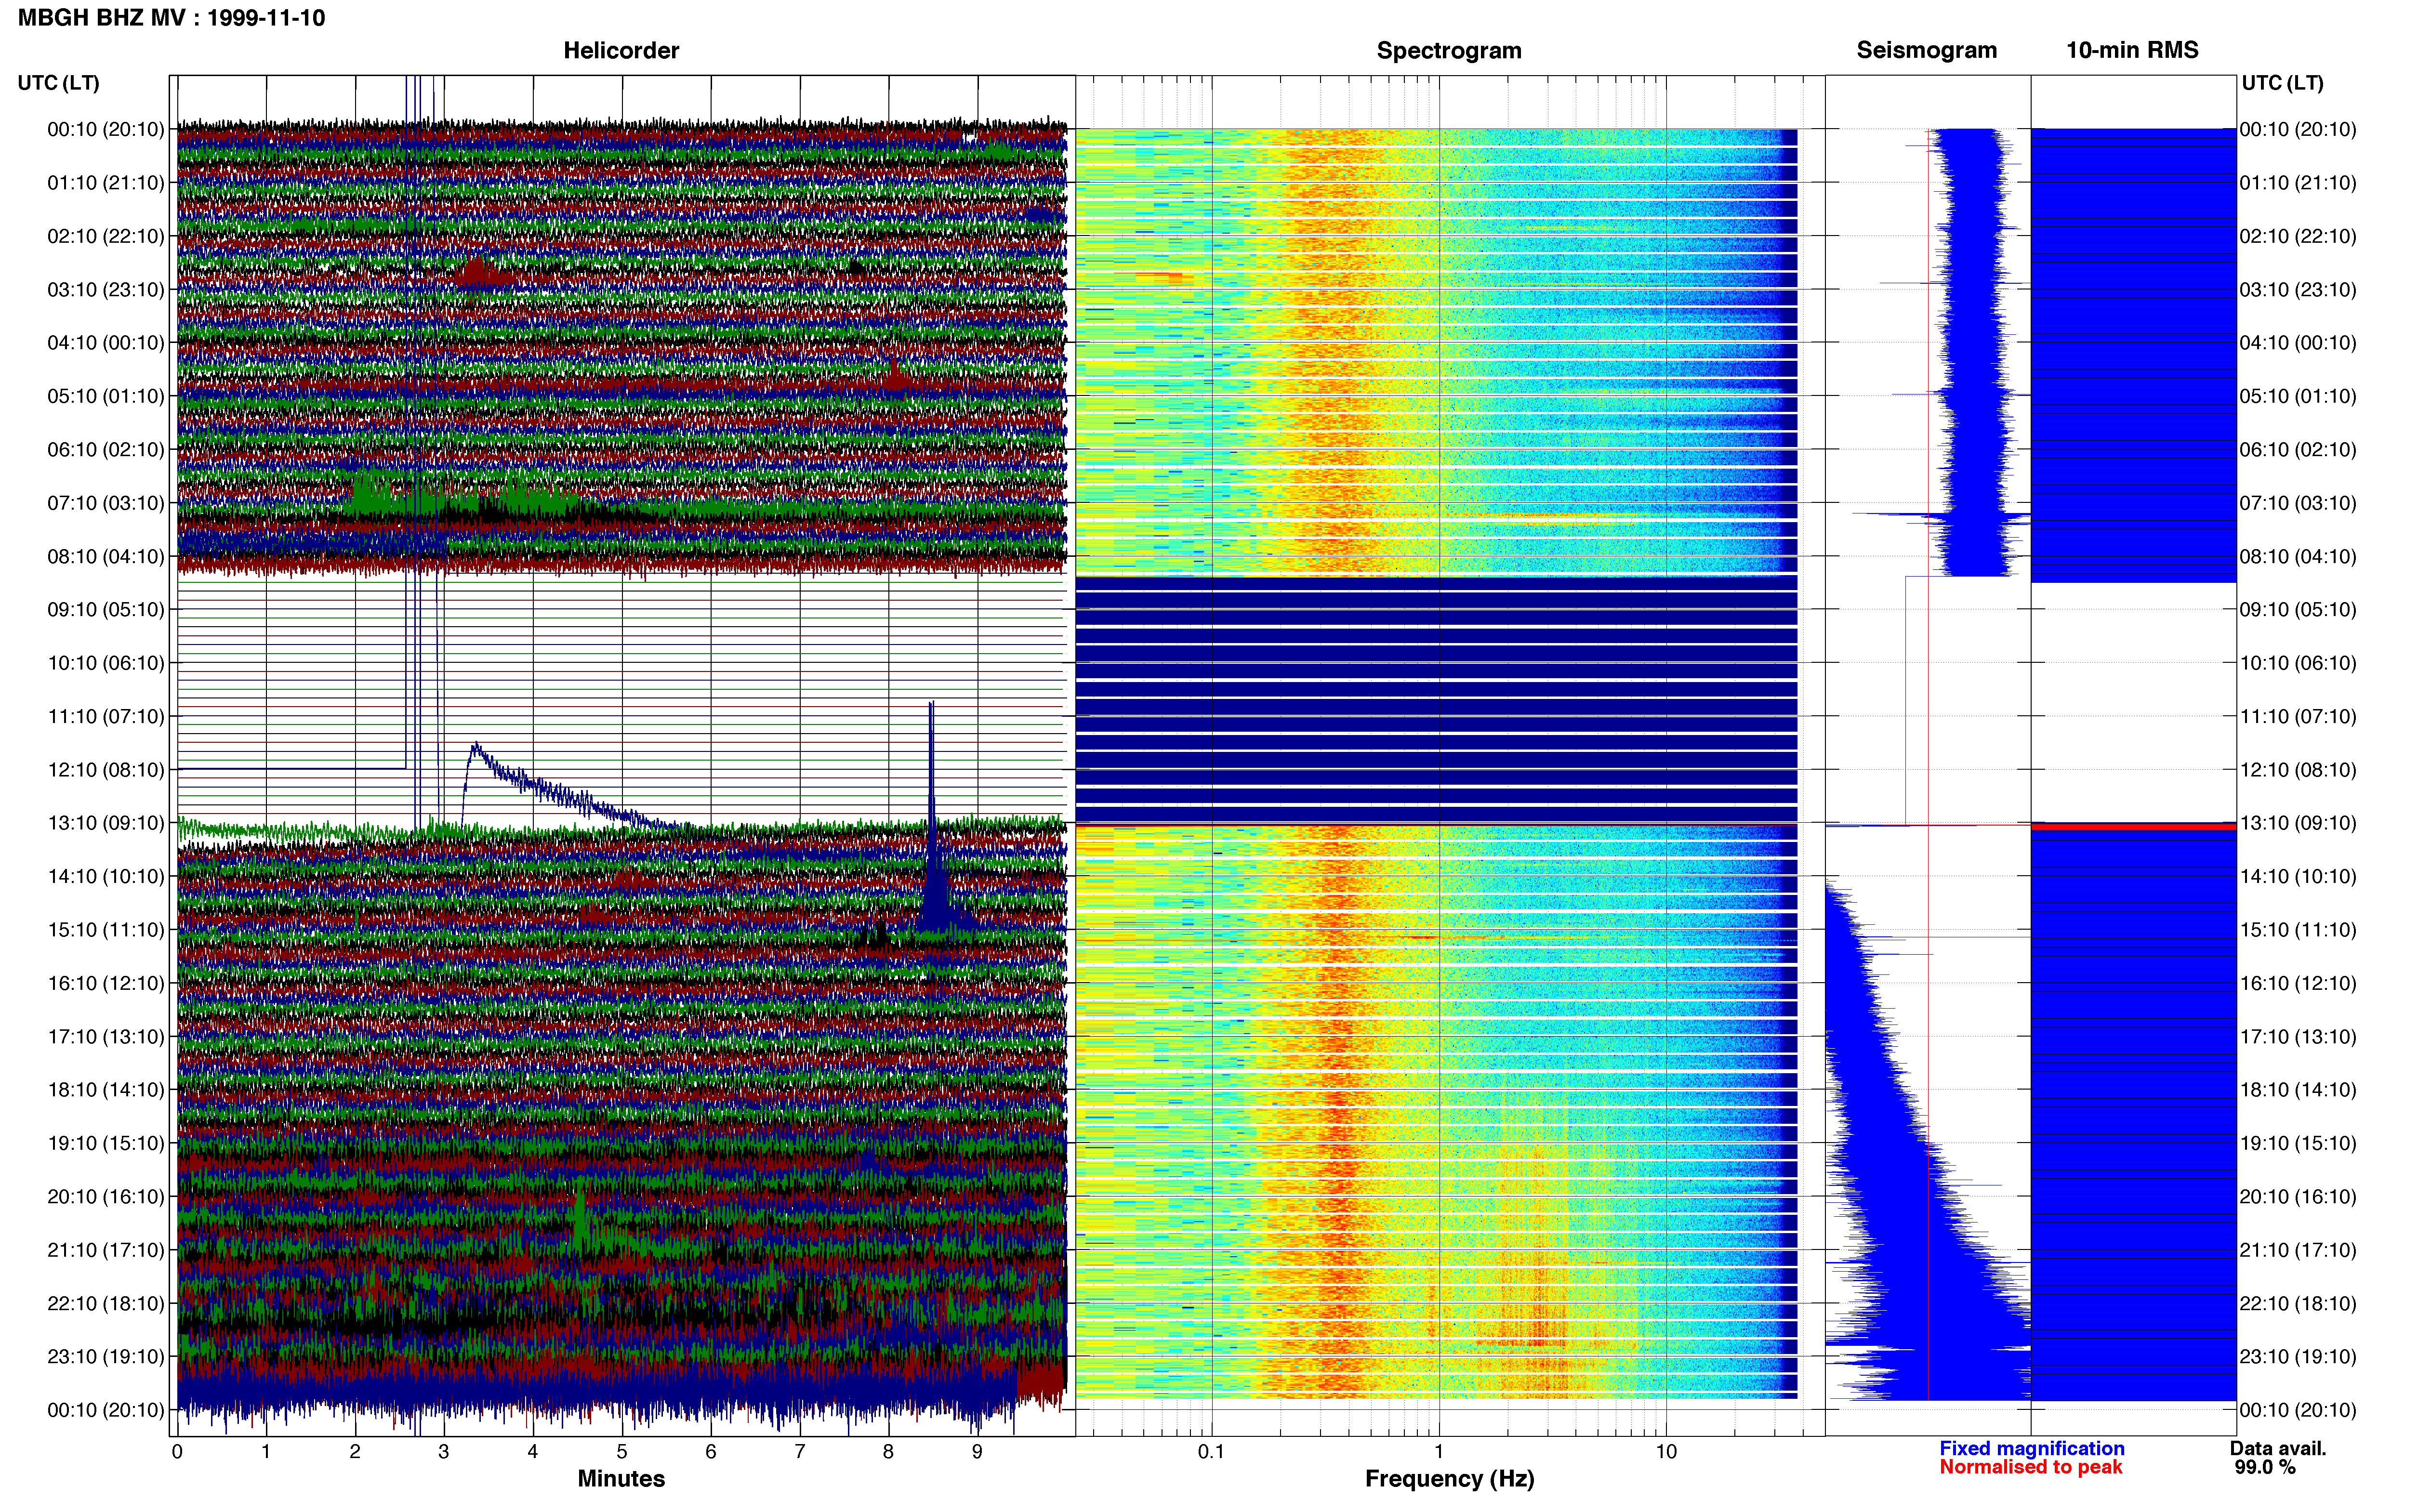
Task: Click RMS-side time label 22:10 (18:10)
Action: point(2298,1304)
